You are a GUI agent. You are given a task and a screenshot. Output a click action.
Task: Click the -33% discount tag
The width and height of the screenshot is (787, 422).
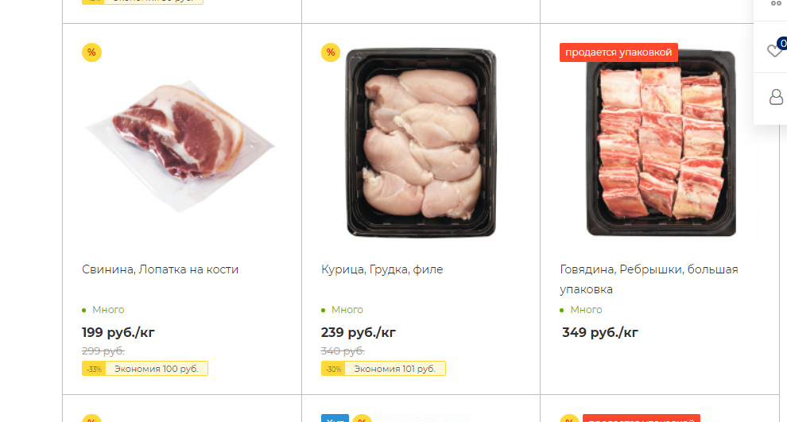(x=94, y=369)
